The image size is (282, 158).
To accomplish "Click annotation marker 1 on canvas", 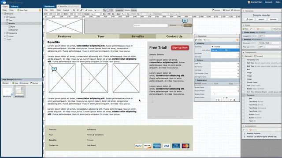I will (54, 69).
